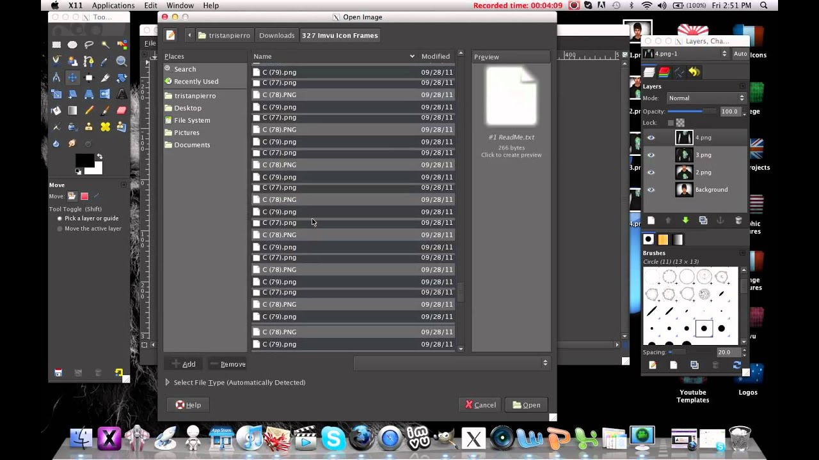
Task: Switch to the Channels tab
Action: 664,72
